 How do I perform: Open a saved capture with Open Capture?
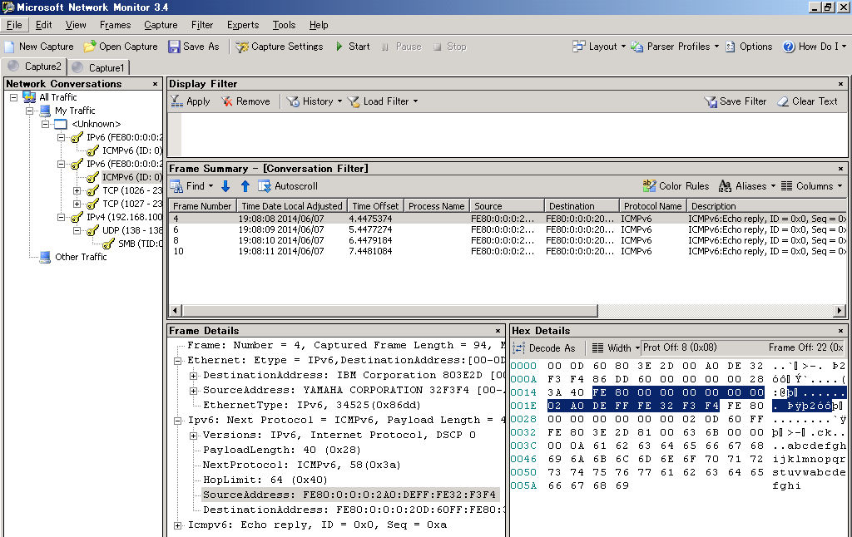pos(121,47)
